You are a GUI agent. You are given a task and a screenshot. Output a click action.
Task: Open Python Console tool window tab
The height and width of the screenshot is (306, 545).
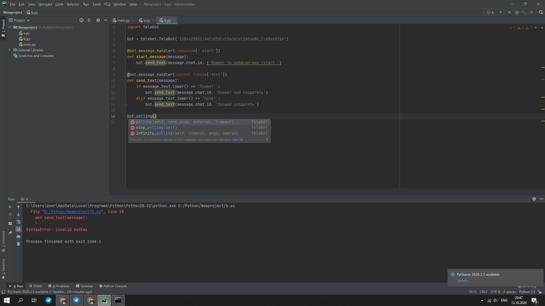click(113, 286)
